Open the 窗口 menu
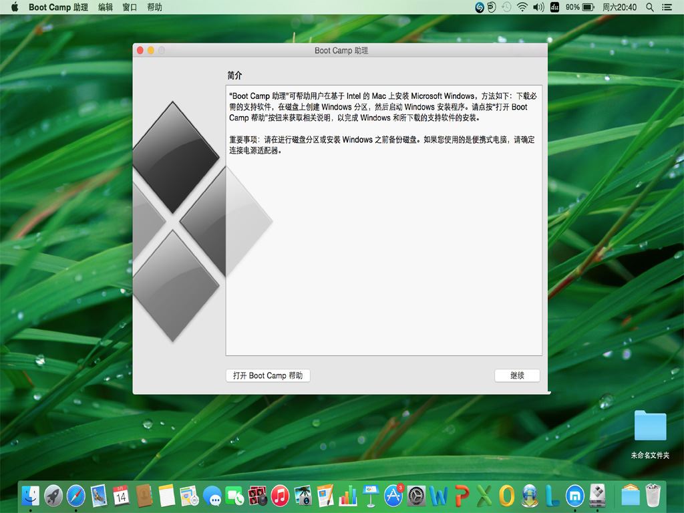Screen dimensions: 684x513 point(130,7)
